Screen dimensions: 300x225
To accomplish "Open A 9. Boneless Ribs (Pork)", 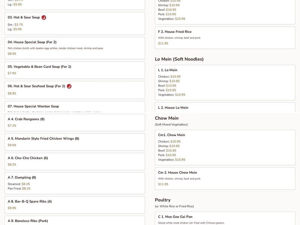I will (75, 220).
